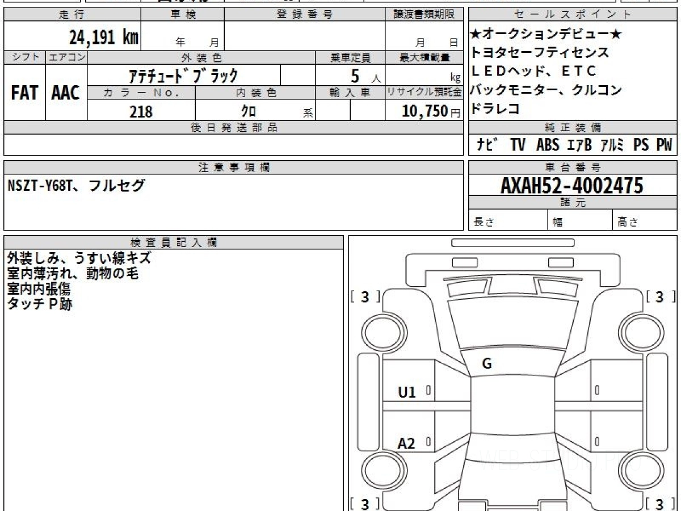681x511 pixels.
Task: Select the G mark on the windshield
Action: pos(486,364)
